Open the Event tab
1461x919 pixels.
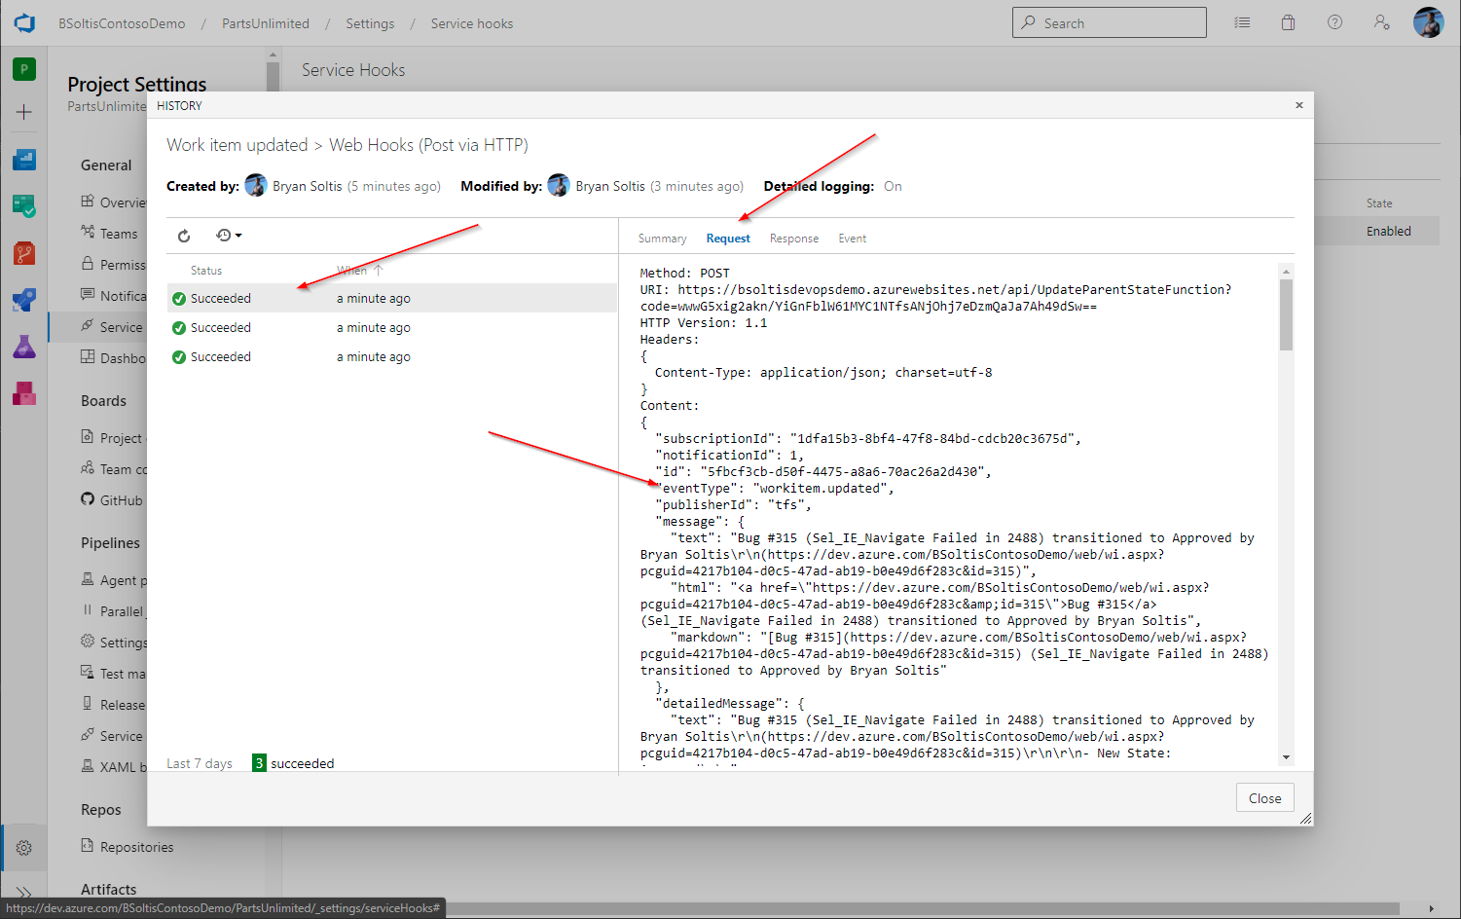click(x=852, y=239)
